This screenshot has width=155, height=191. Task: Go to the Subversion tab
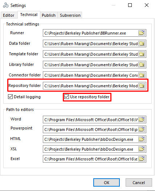point(70,15)
